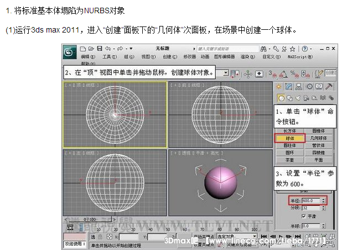Click the 半径 600.0 input field
342x250 pixels.
point(311,201)
